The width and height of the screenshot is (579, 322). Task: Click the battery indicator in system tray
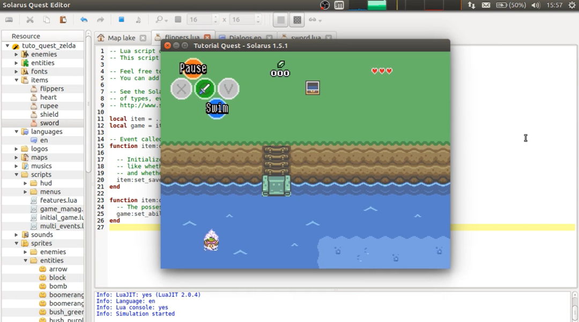pos(511,5)
